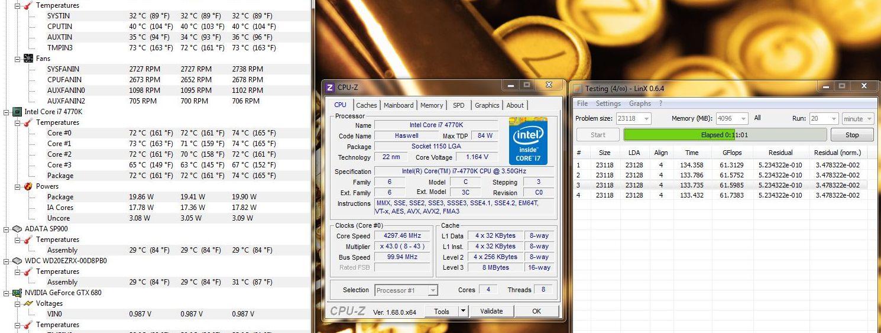Image resolution: width=881 pixels, height=333 pixels.
Task: Collapse the Voltages node under NVIDIA GeForce
Action: click(17, 303)
